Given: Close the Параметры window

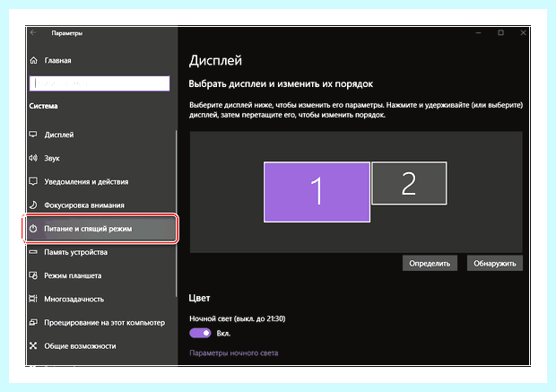Looking at the screenshot, I should 523,32.
